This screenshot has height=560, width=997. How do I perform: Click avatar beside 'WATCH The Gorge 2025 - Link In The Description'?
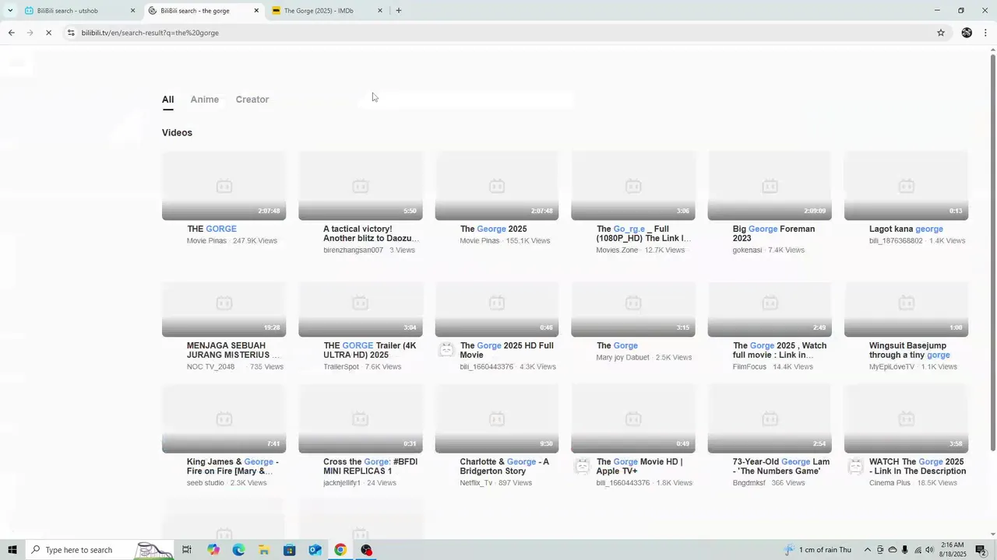click(855, 467)
